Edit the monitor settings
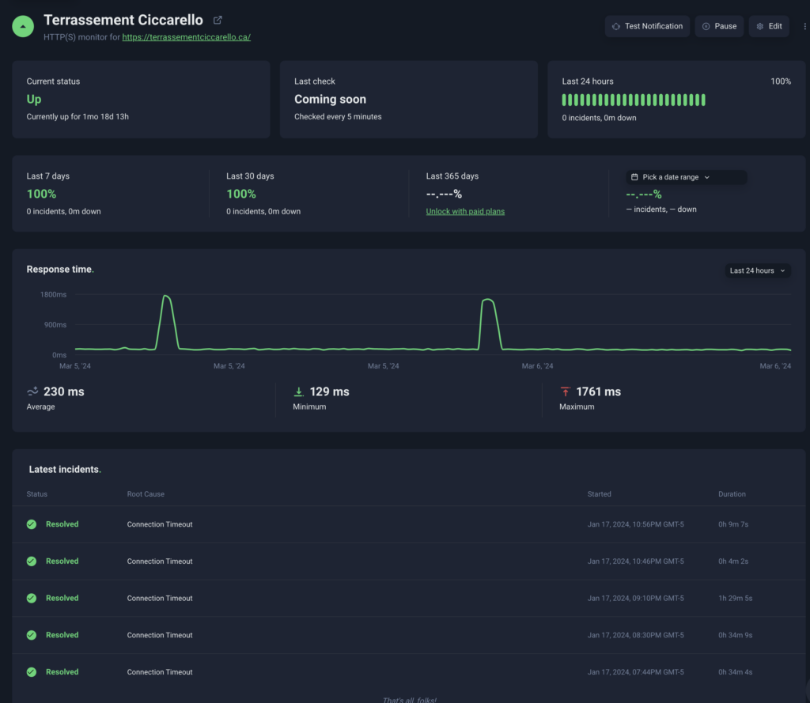Screen dimensions: 810x703 [x=769, y=26]
